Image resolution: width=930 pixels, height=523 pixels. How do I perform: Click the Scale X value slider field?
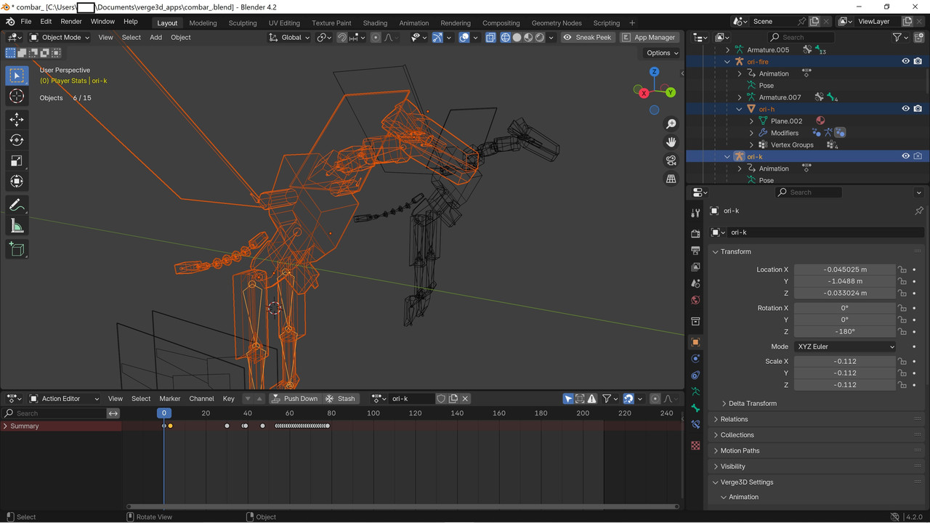(844, 361)
